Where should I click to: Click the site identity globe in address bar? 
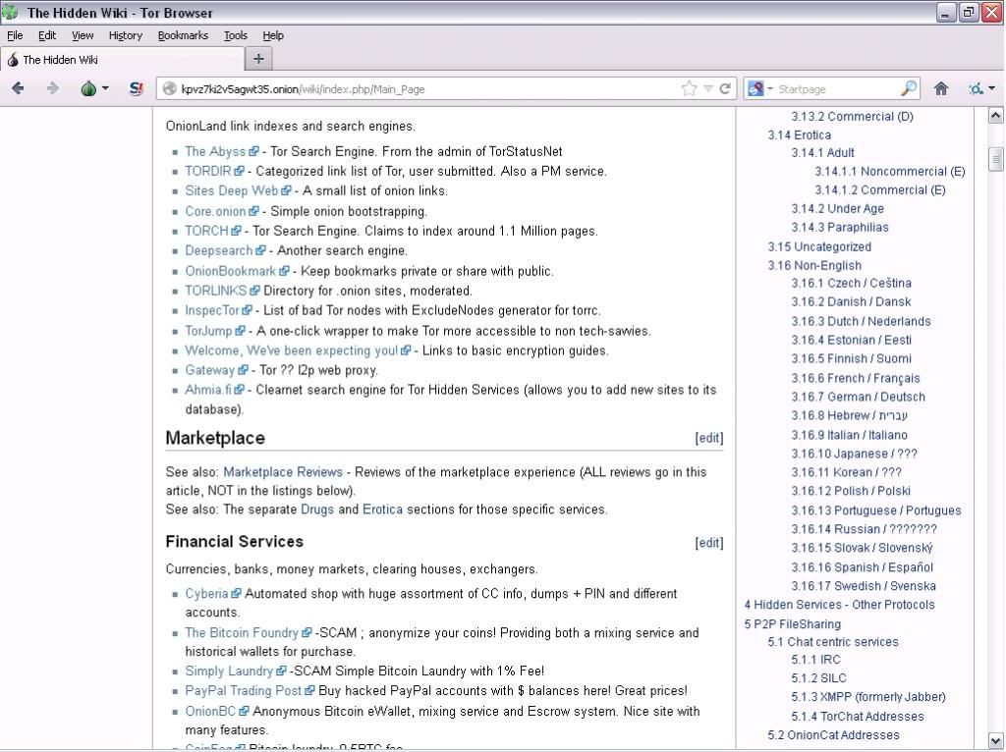(x=169, y=89)
